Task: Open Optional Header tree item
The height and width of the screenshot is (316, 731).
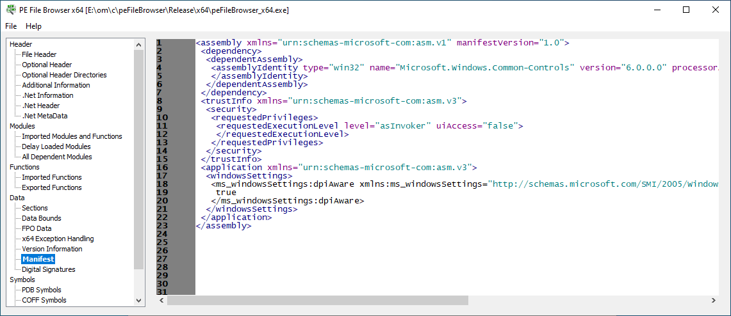Action: tap(47, 65)
